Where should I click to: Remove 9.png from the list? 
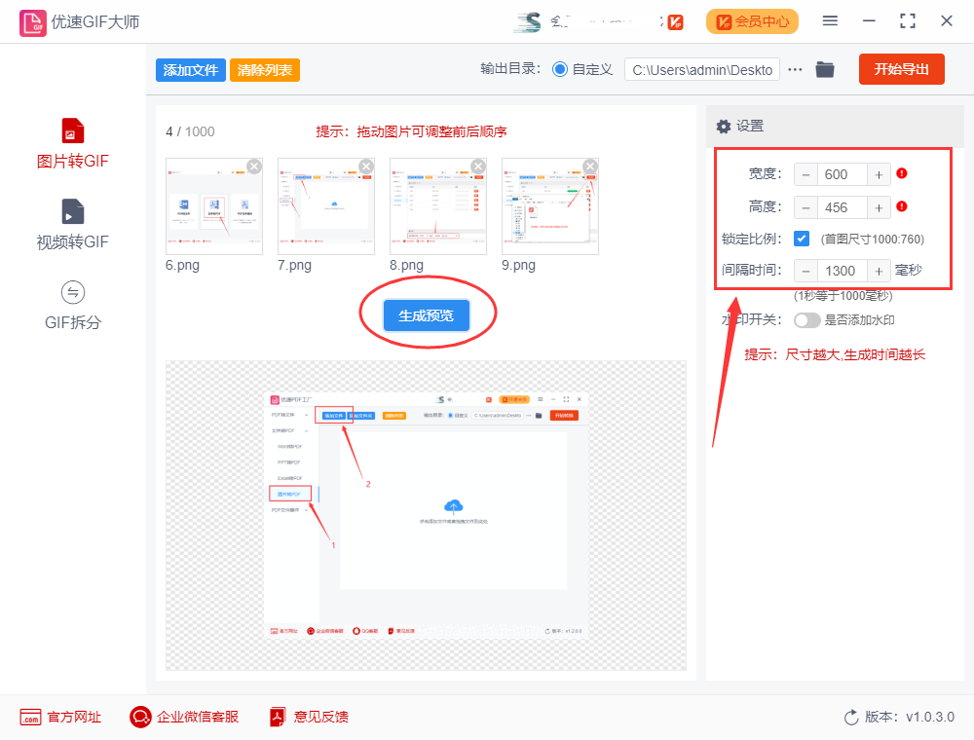591,166
